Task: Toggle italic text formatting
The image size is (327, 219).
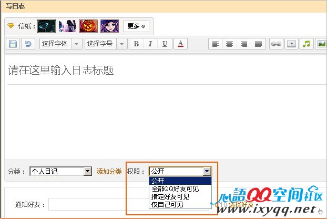Action: (150, 44)
